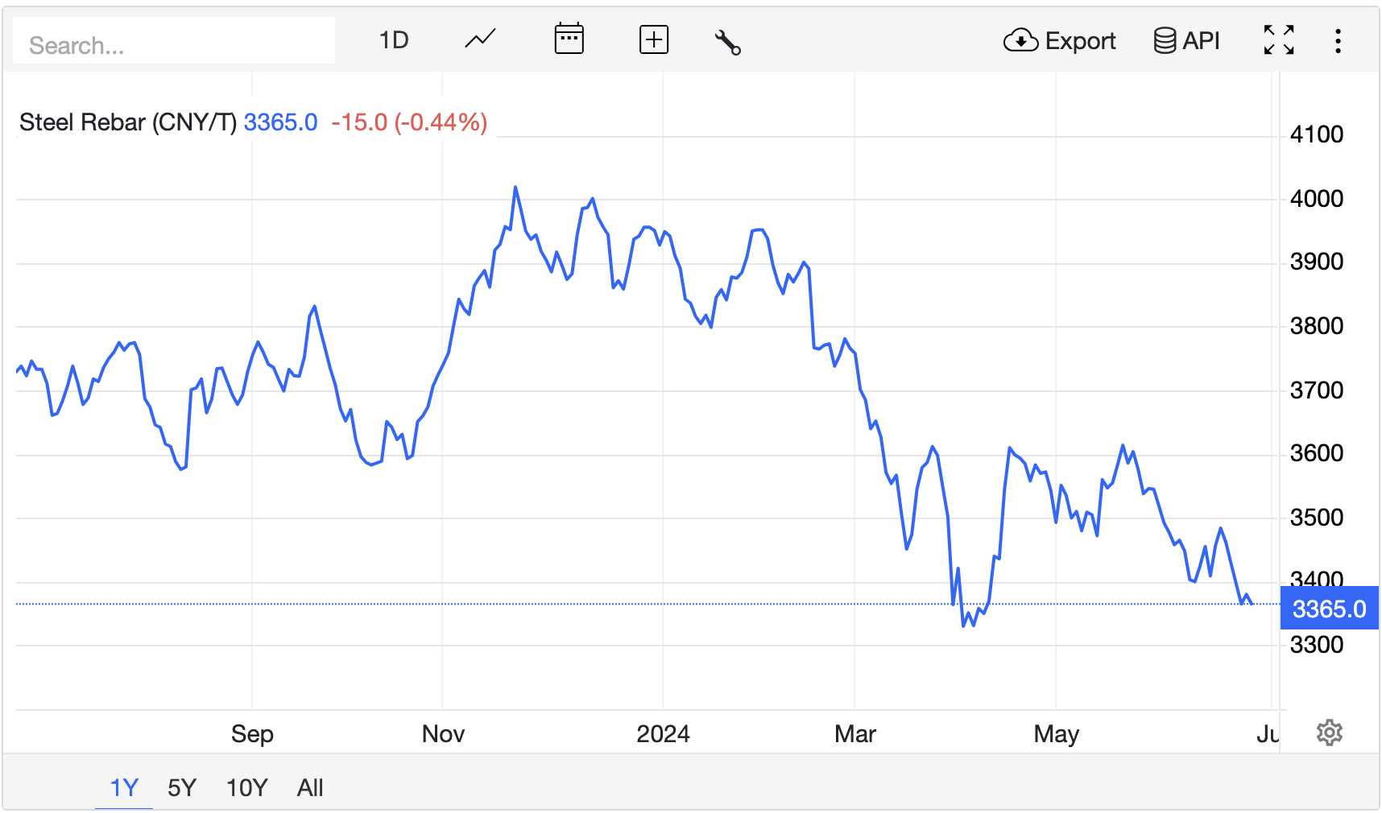1382x813 pixels.
Task: Click the Steel Rebar (CNY/T) title
Action: click(127, 122)
